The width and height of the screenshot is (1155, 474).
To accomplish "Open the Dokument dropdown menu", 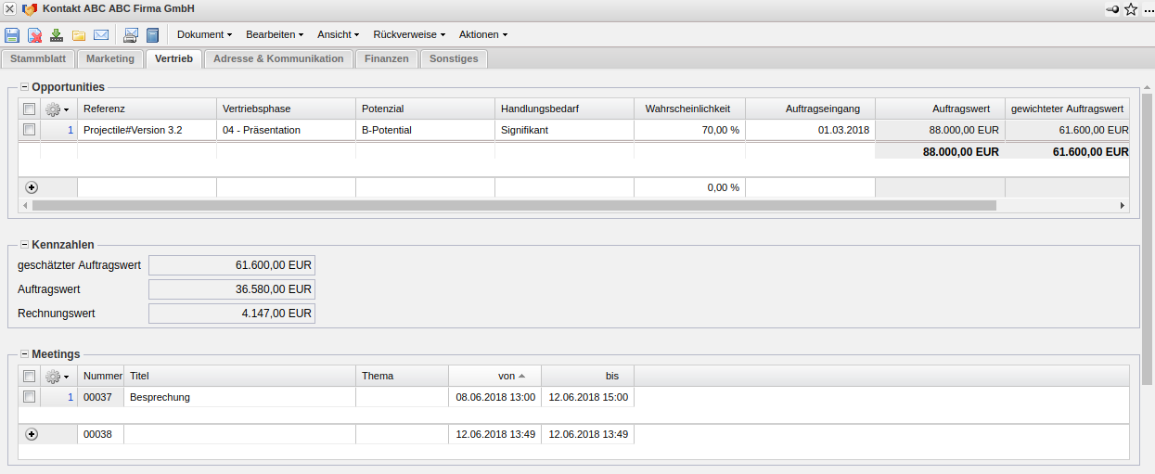I will [204, 35].
